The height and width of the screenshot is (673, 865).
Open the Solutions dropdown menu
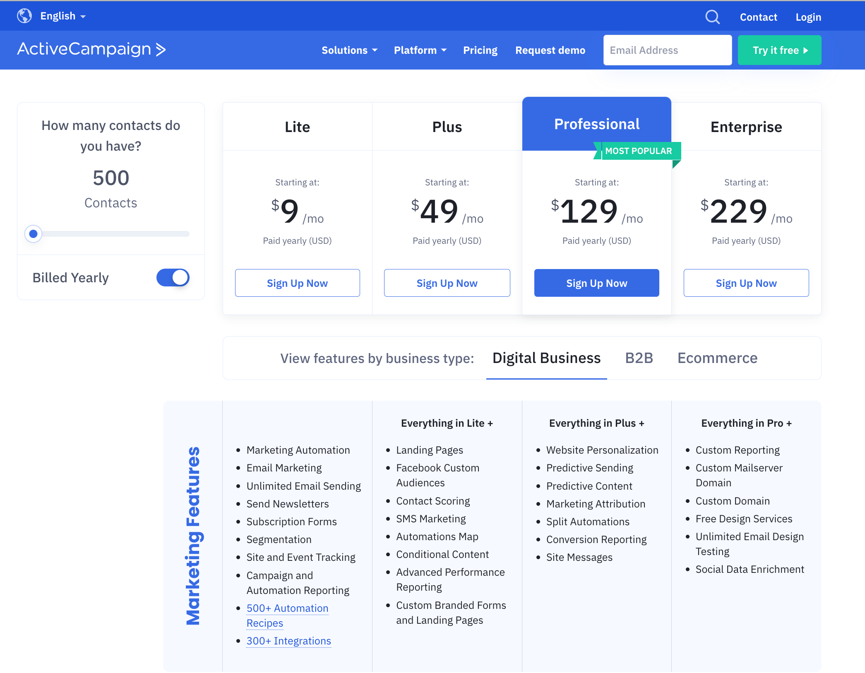pyautogui.click(x=349, y=50)
